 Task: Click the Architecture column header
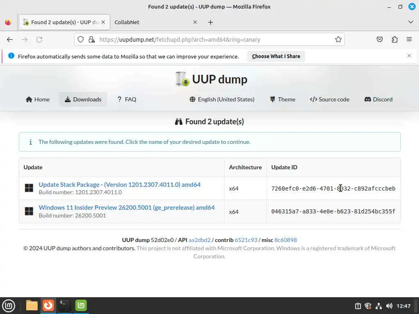(x=246, y=167)
